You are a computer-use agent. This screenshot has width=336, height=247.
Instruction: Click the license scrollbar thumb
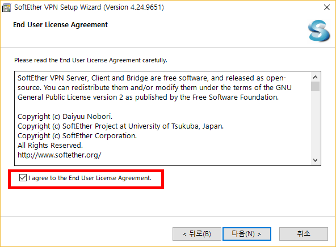315,87
